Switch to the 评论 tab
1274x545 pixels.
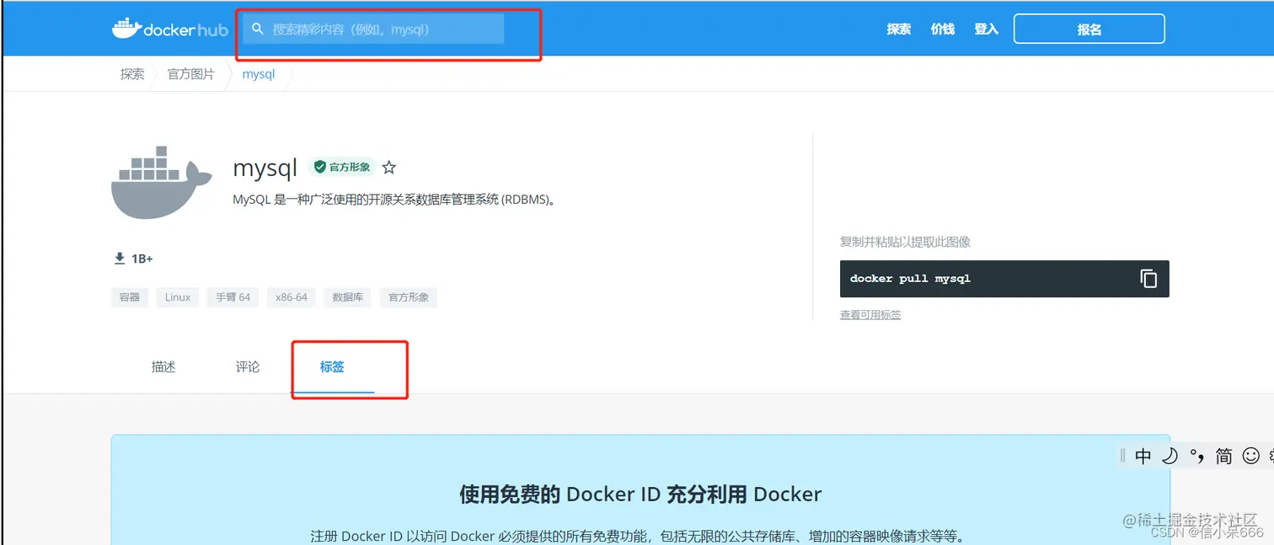pos(248,367)
